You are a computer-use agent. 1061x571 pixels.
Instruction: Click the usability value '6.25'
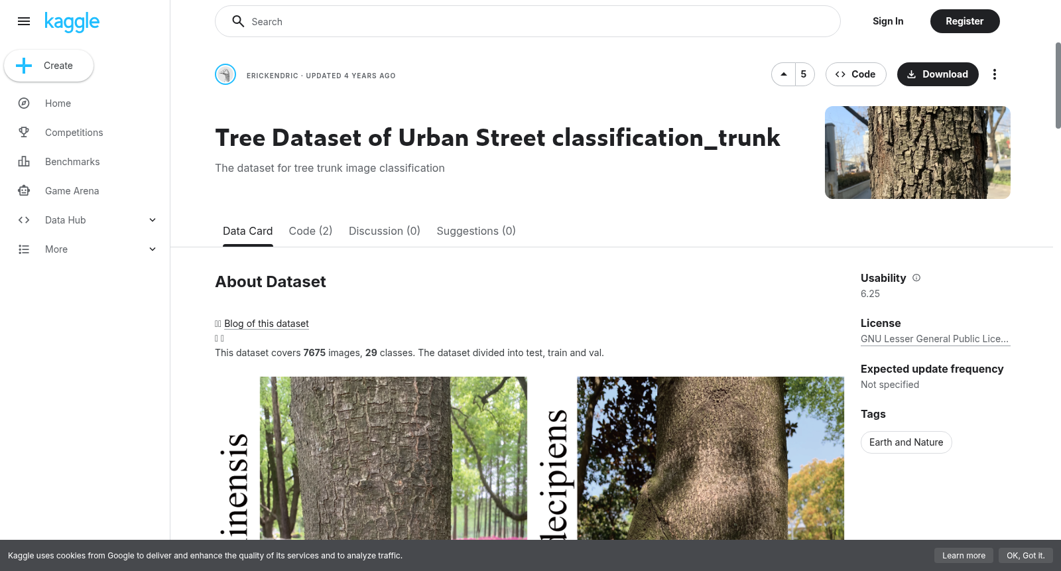tap(870, 294)
